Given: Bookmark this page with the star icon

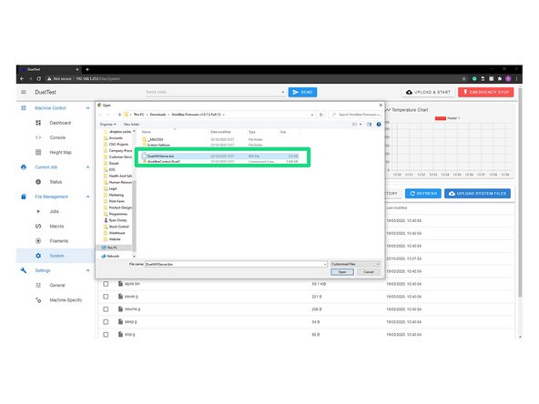Looking at the screenshot, I should [x=463, y=78].
